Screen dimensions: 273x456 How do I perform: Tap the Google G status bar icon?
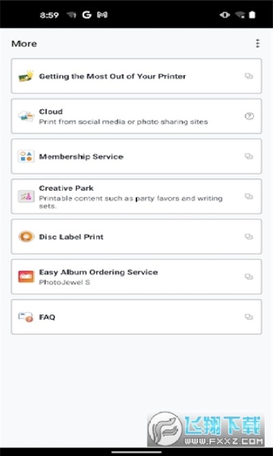pos(87,14)
